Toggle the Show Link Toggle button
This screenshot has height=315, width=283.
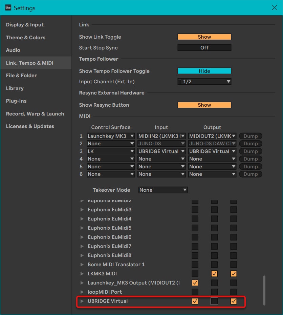[x=204, y=37]
